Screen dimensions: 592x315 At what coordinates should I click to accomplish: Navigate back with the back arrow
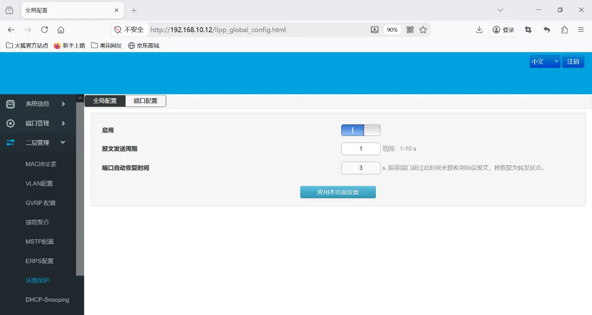pyautogui.click(x=11, y=30)
